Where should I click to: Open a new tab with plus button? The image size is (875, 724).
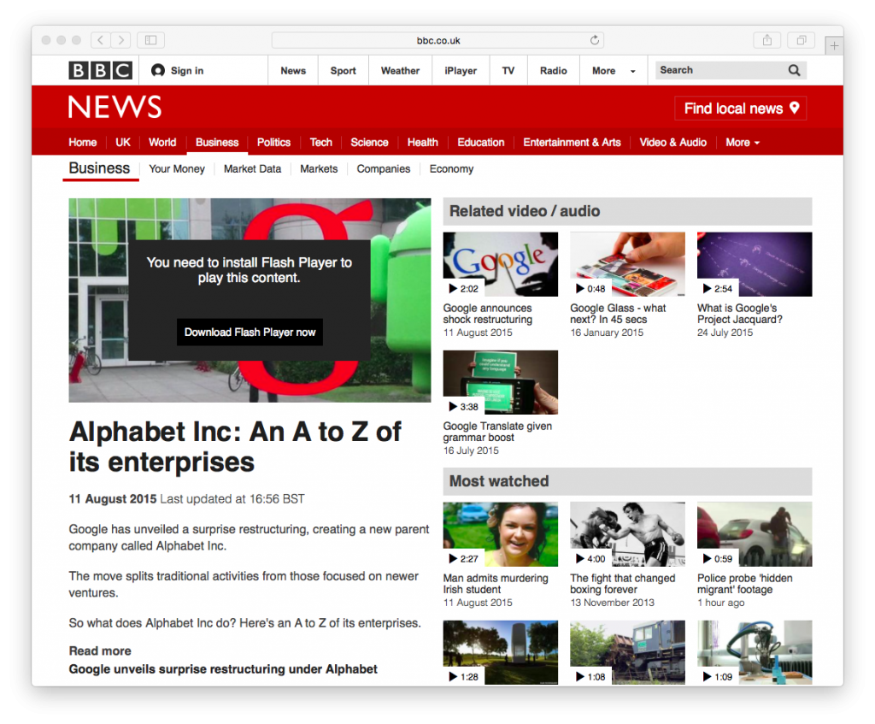(x=834, y=46)
